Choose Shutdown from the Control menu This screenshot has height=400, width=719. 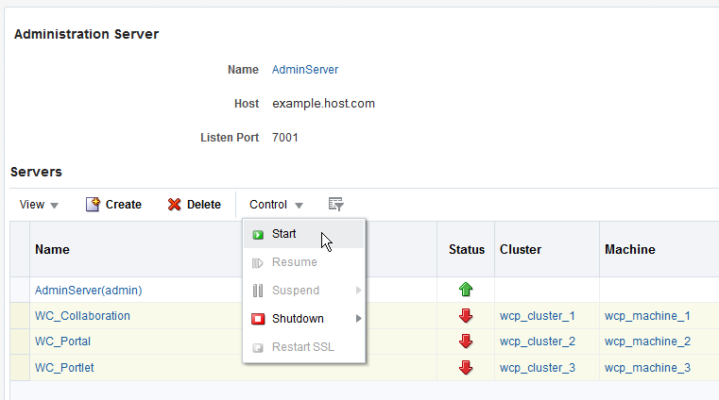304,319
